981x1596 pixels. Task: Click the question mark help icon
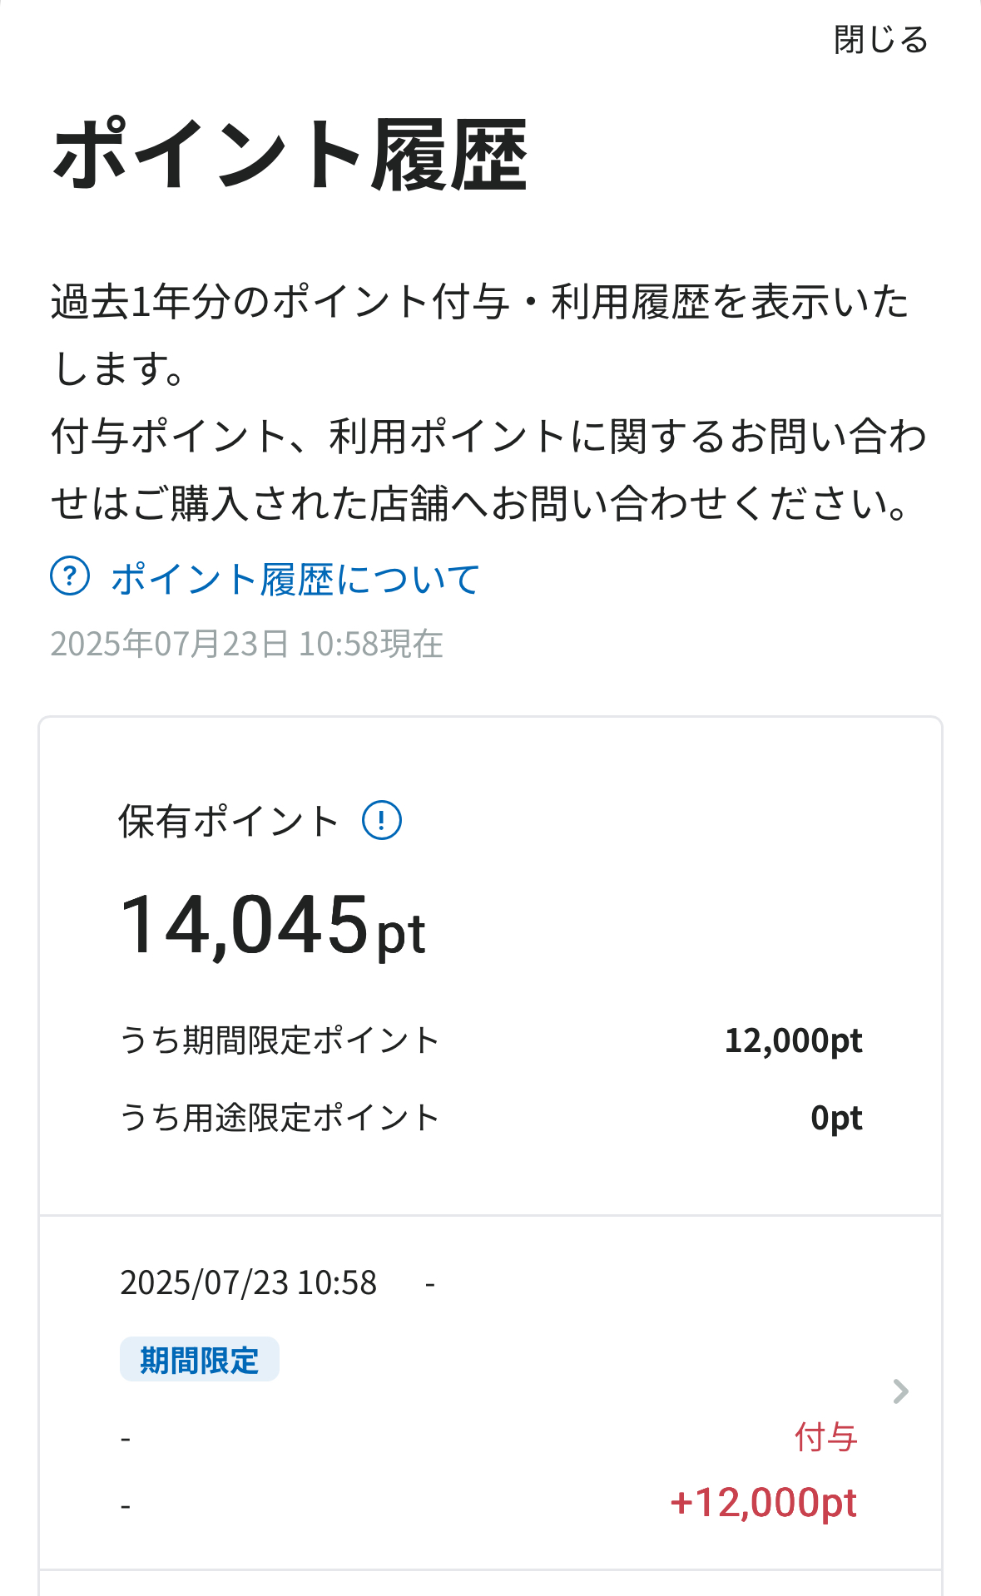[x=70, y=576]
